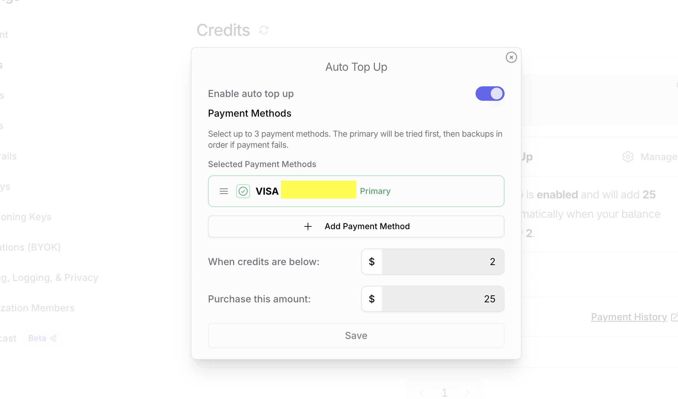The height and width of the screenshot is (399, 678).
Task: Select the Primary label on the VISA card
Action: click(375, 191)
